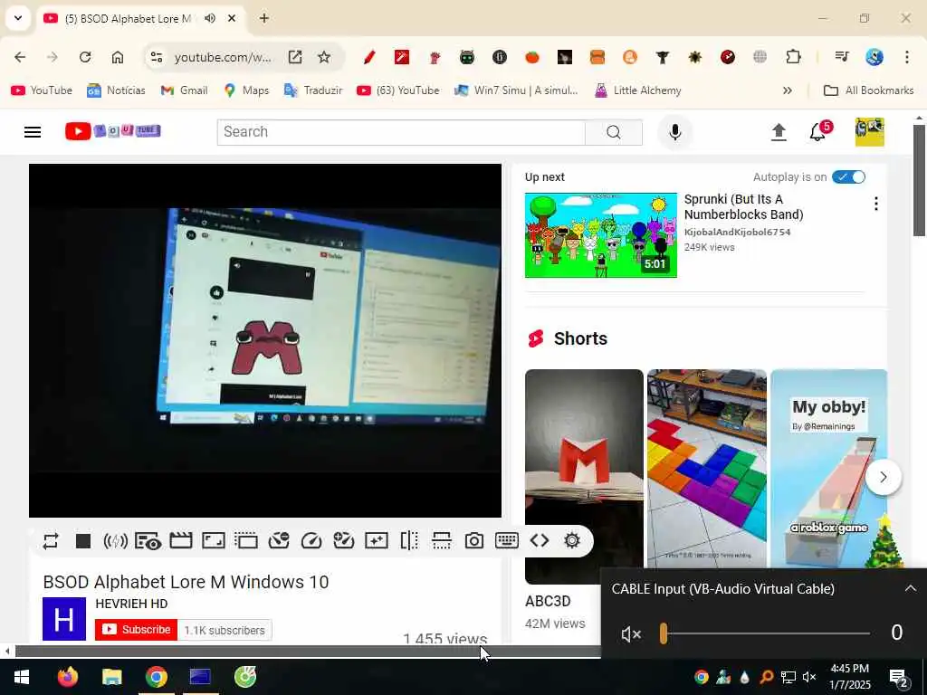This screenshot has height=695, width=927.
Task: Bookmark this page with star icon
Action: click(x=324, y=57)
